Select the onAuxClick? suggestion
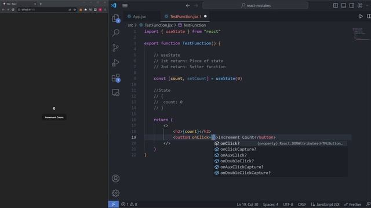Viewport: 371px width, 208px height. [x=281, y=155]
